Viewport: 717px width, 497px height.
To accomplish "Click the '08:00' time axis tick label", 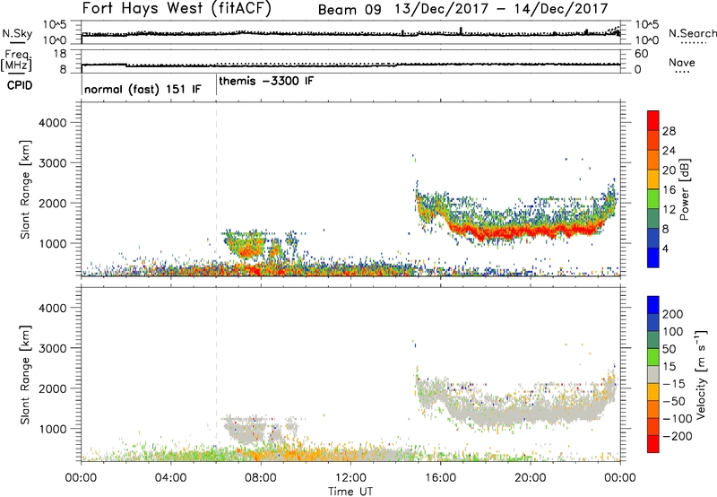I will point(261,478).
